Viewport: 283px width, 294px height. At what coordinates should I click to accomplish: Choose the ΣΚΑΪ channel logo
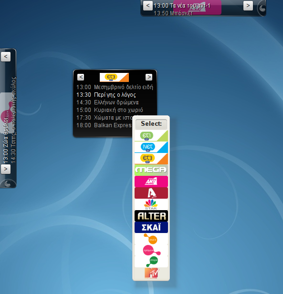151,227
